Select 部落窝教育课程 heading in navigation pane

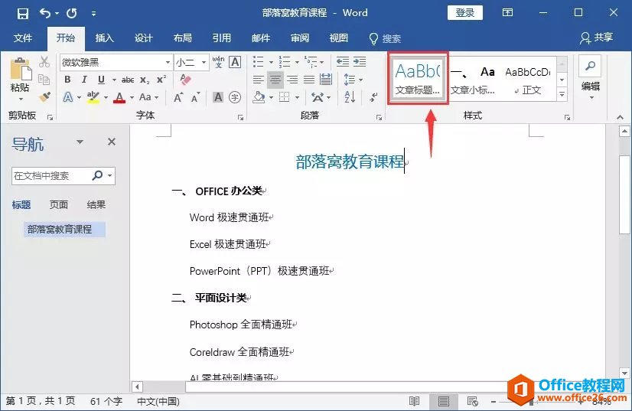click(64, 230)
